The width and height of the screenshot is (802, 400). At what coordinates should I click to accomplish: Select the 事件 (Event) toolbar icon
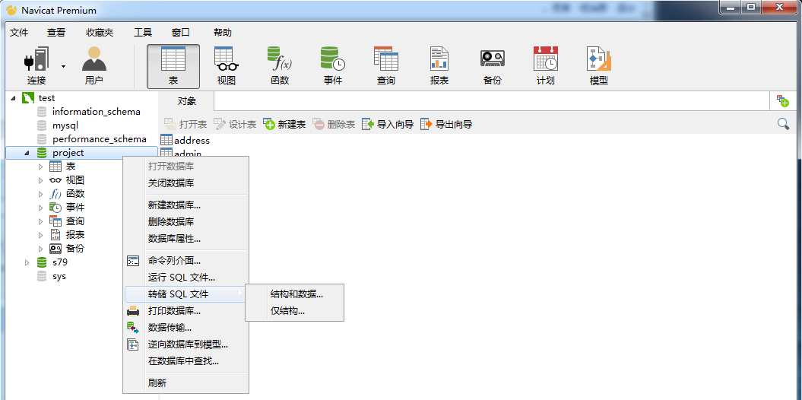click(x=333, y=66)
